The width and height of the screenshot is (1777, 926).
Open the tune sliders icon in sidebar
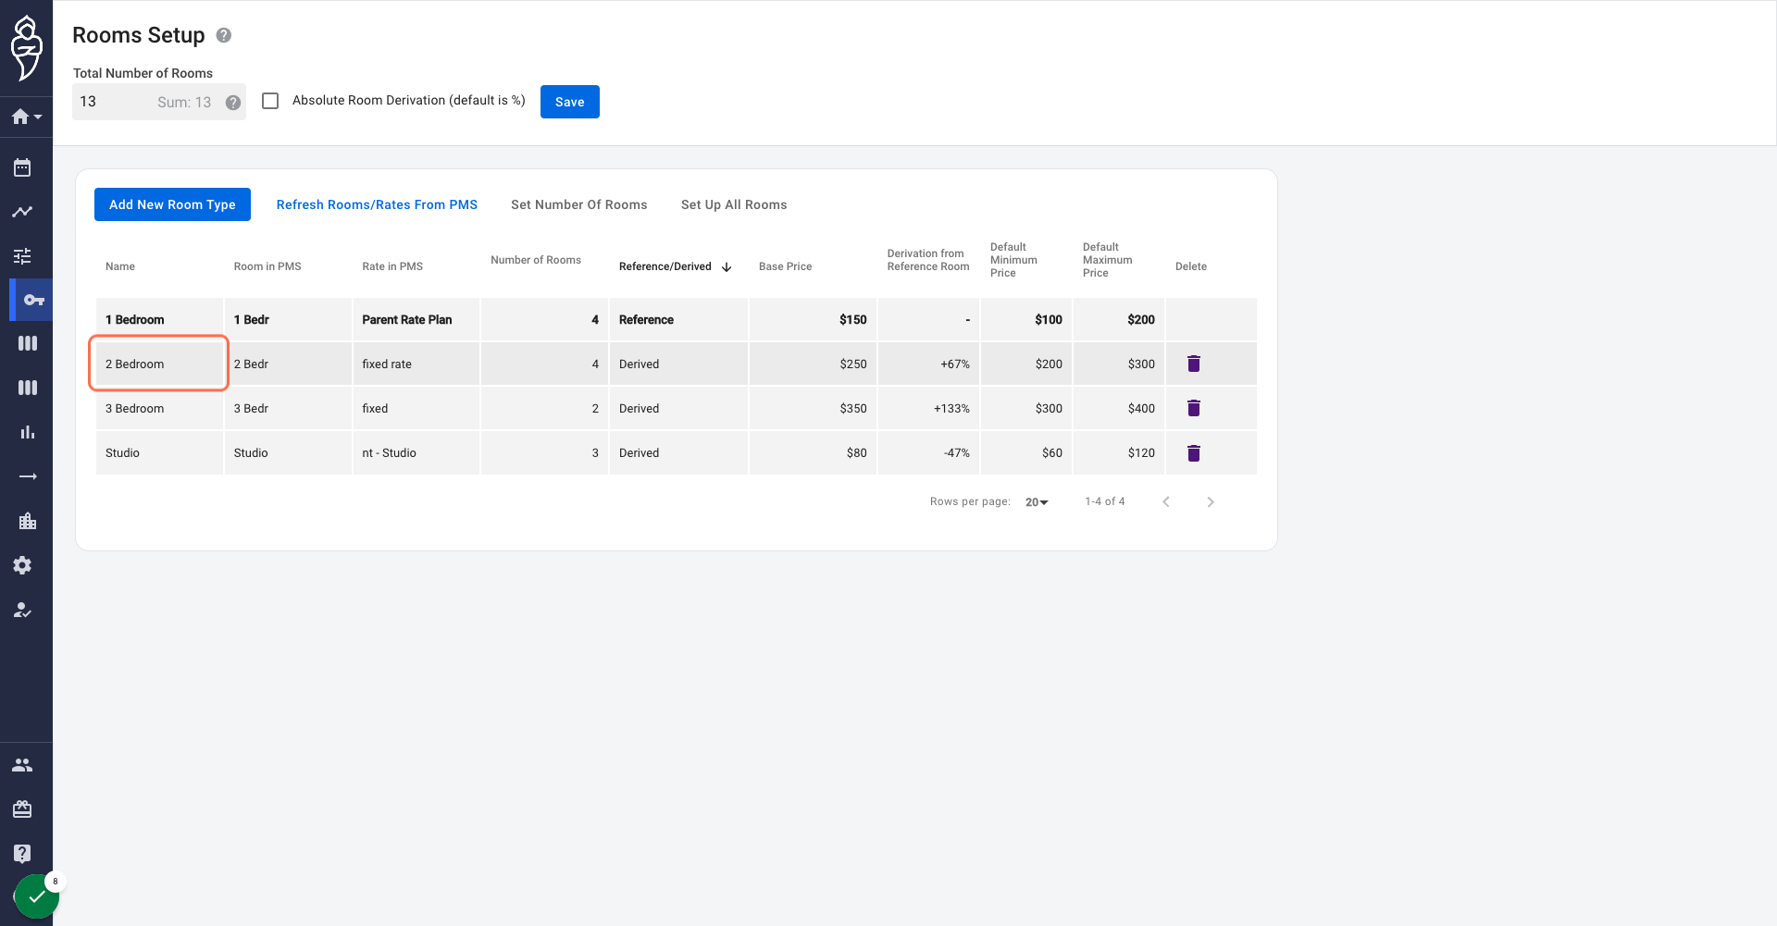tap(22, 256)
